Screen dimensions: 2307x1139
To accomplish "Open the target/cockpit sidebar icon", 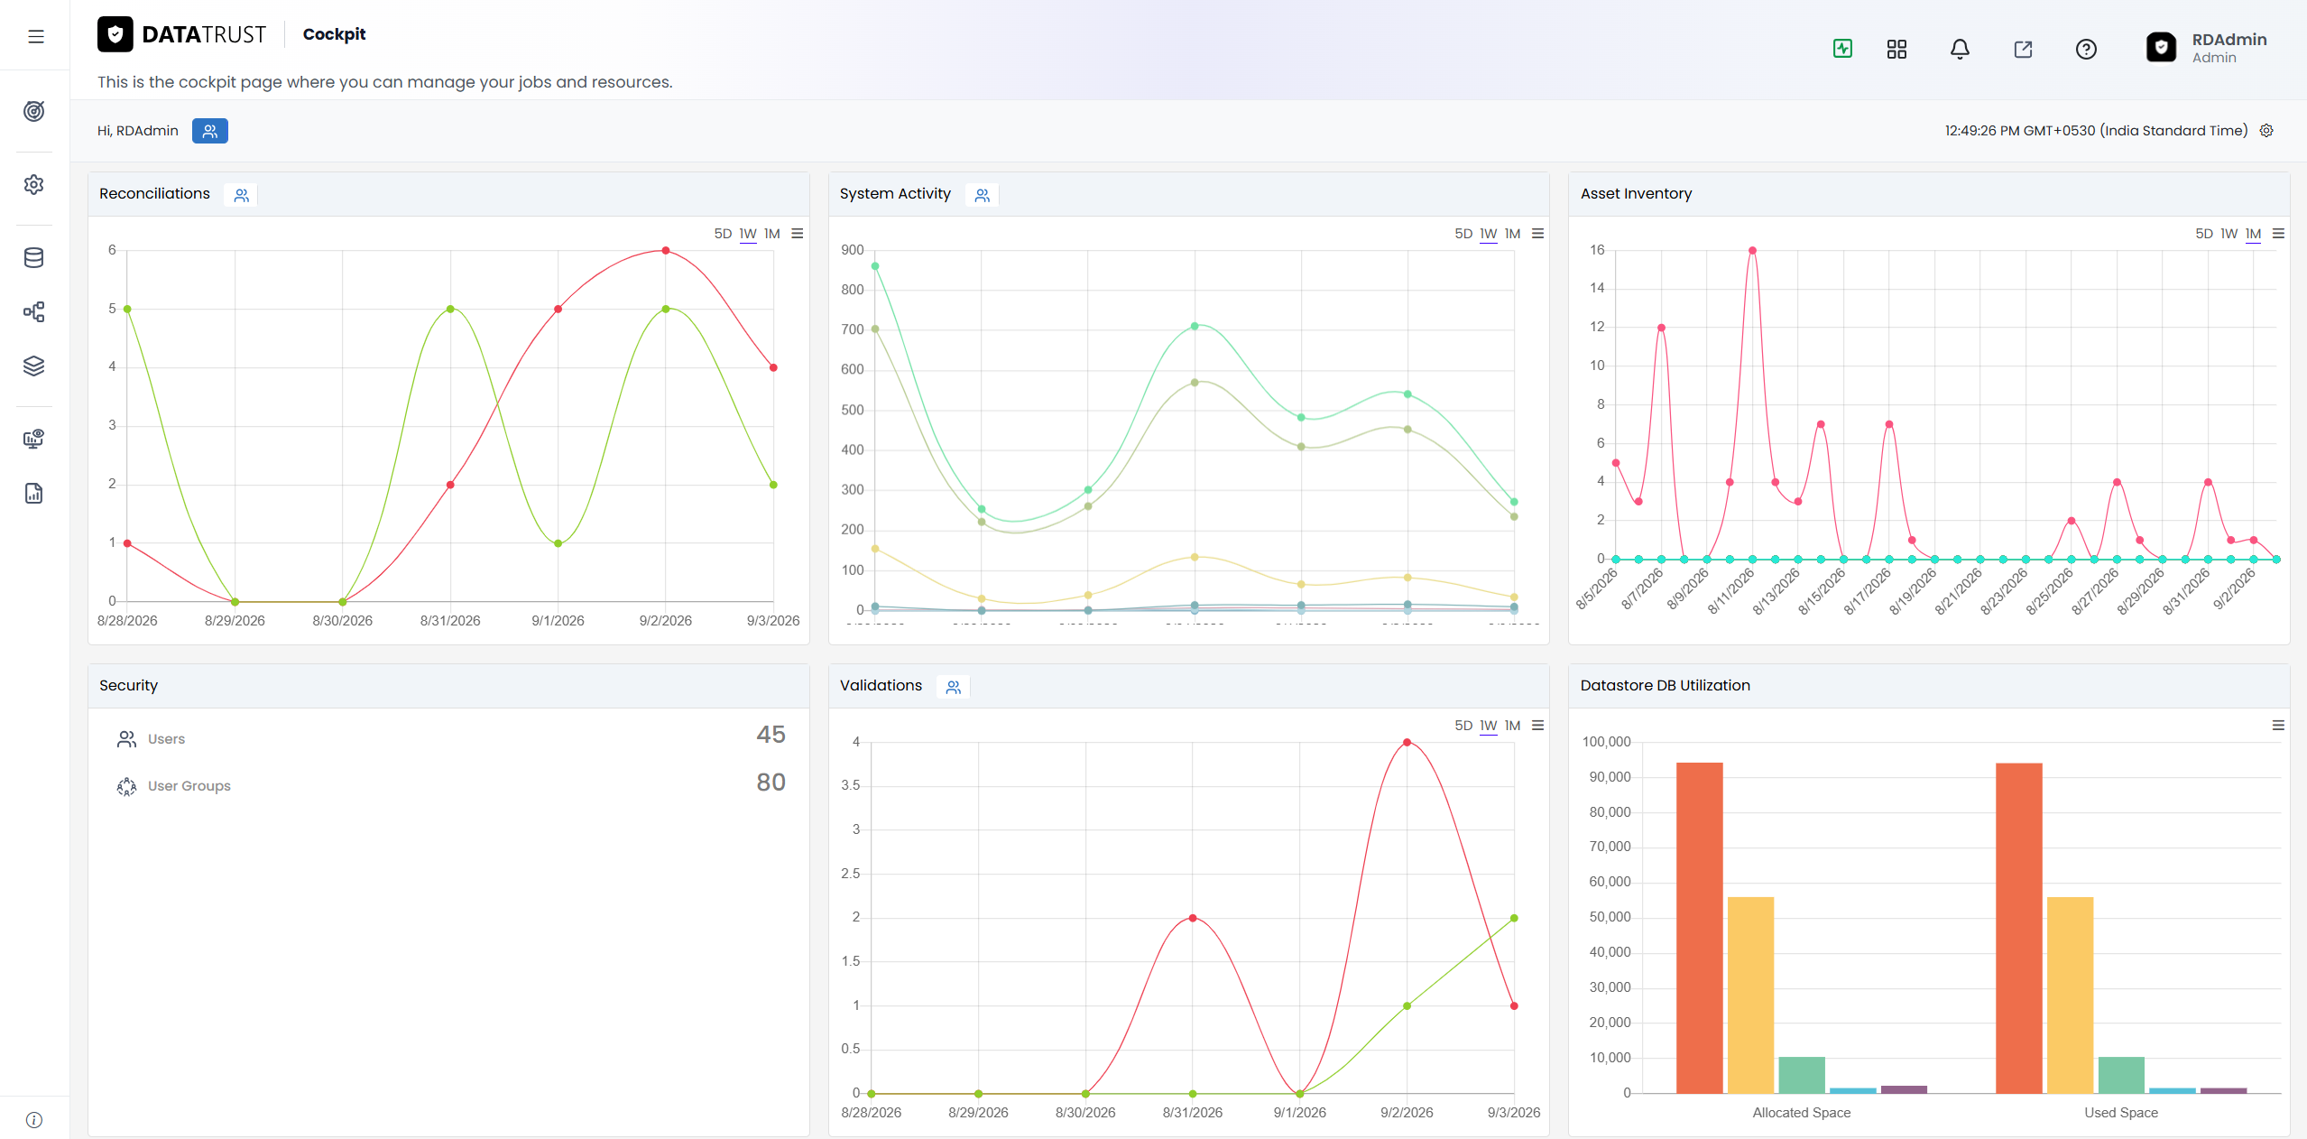I will (34, 111).
